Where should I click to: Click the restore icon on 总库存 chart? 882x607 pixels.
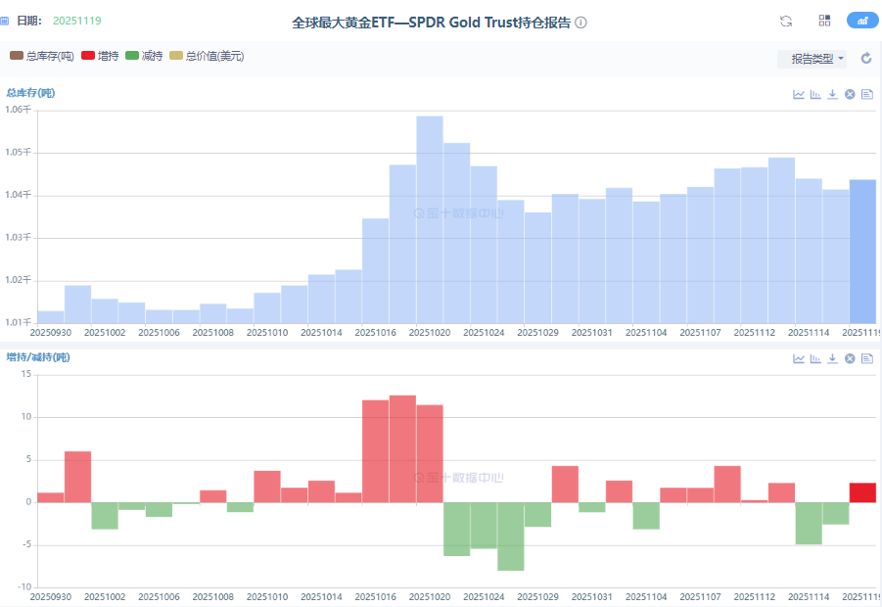[850, 95]
